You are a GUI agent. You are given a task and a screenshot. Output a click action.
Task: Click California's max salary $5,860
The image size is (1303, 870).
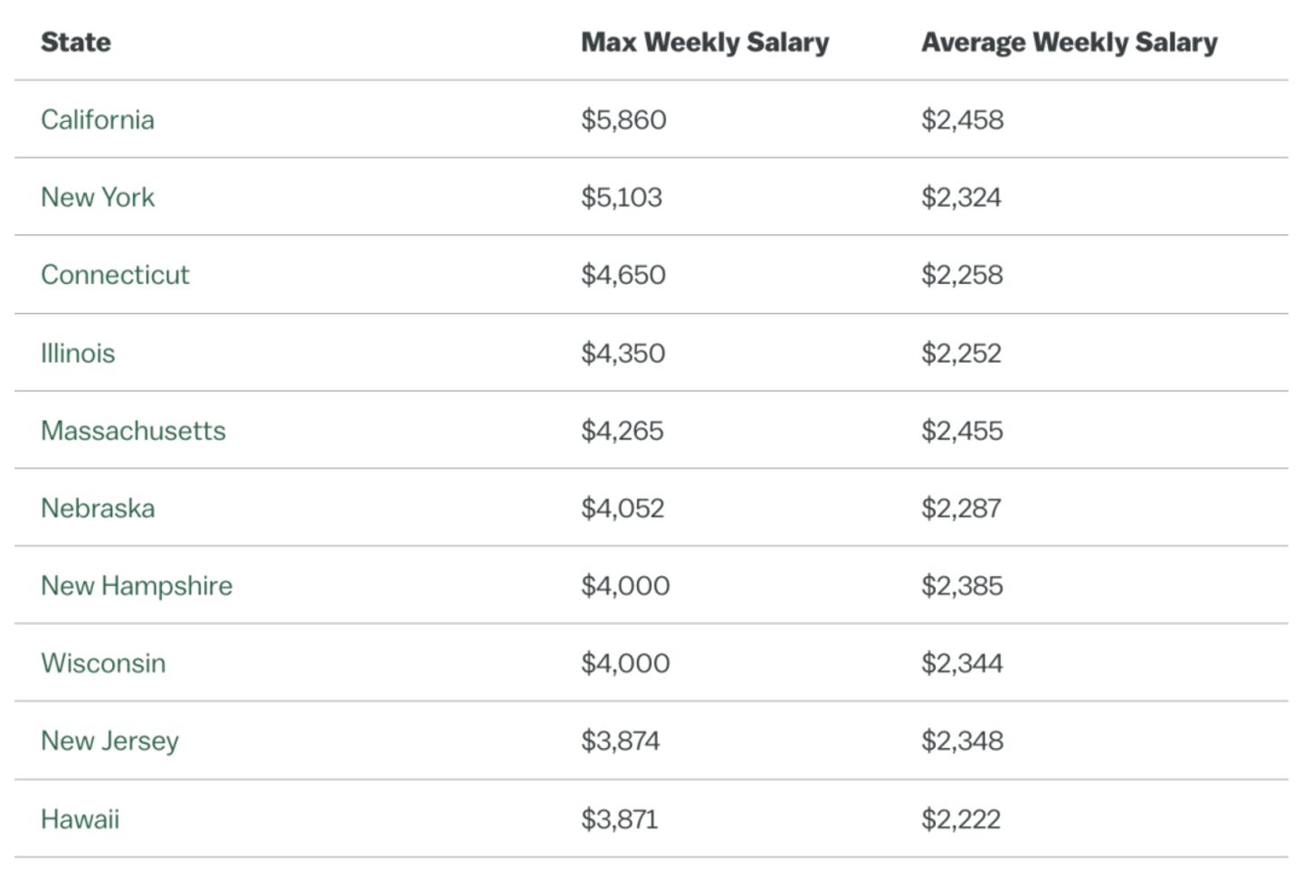tap(623, 119)
